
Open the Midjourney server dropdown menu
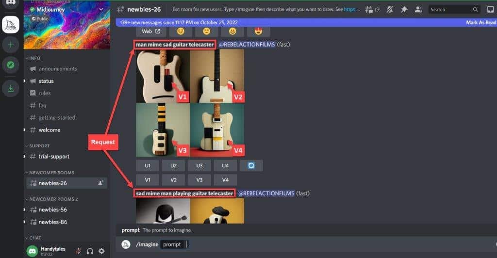point(101,10)
